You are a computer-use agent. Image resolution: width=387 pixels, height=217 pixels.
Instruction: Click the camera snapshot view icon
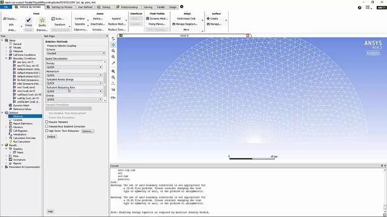tap(113, 90)
